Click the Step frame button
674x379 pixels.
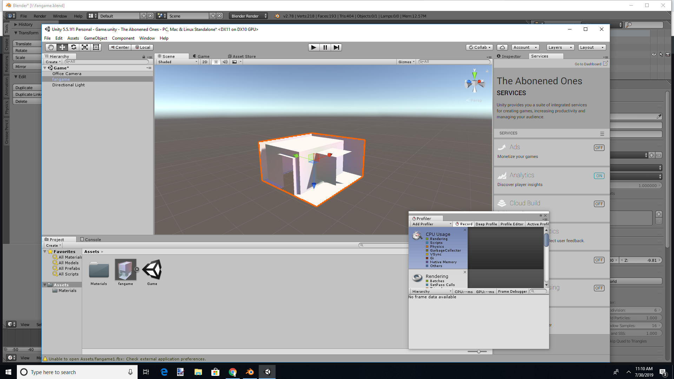coord(336,47)
